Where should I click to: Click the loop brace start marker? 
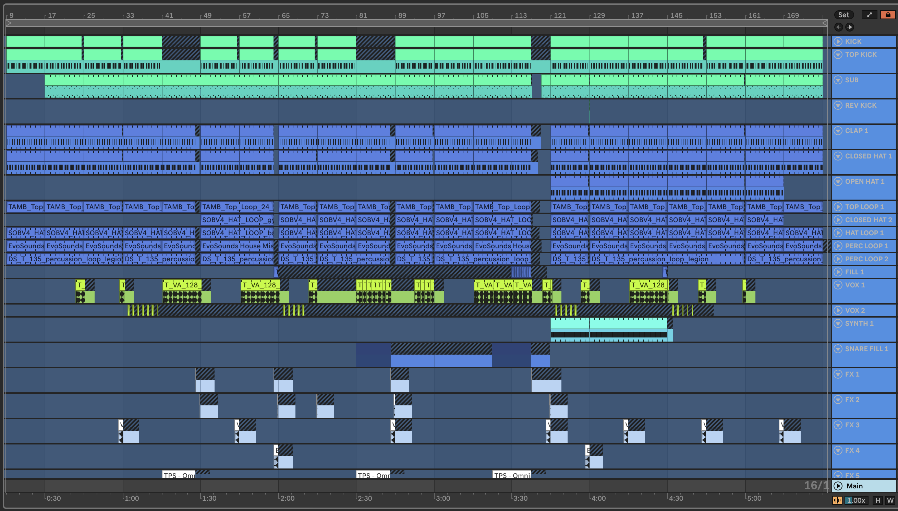point(9,23)
